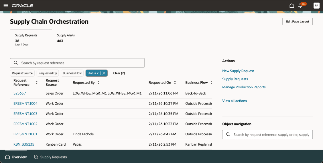Click the 2/11/26 10:37 PM date cell

point(163,103)
